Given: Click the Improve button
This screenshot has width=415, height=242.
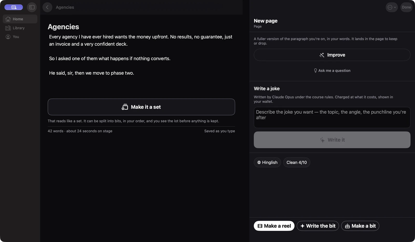Looking at the screenshot, I should click(332, 55).
